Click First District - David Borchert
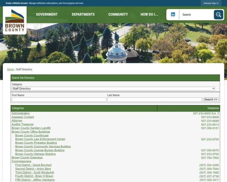The height and width of the screenshot is (182, 227). 33,165
